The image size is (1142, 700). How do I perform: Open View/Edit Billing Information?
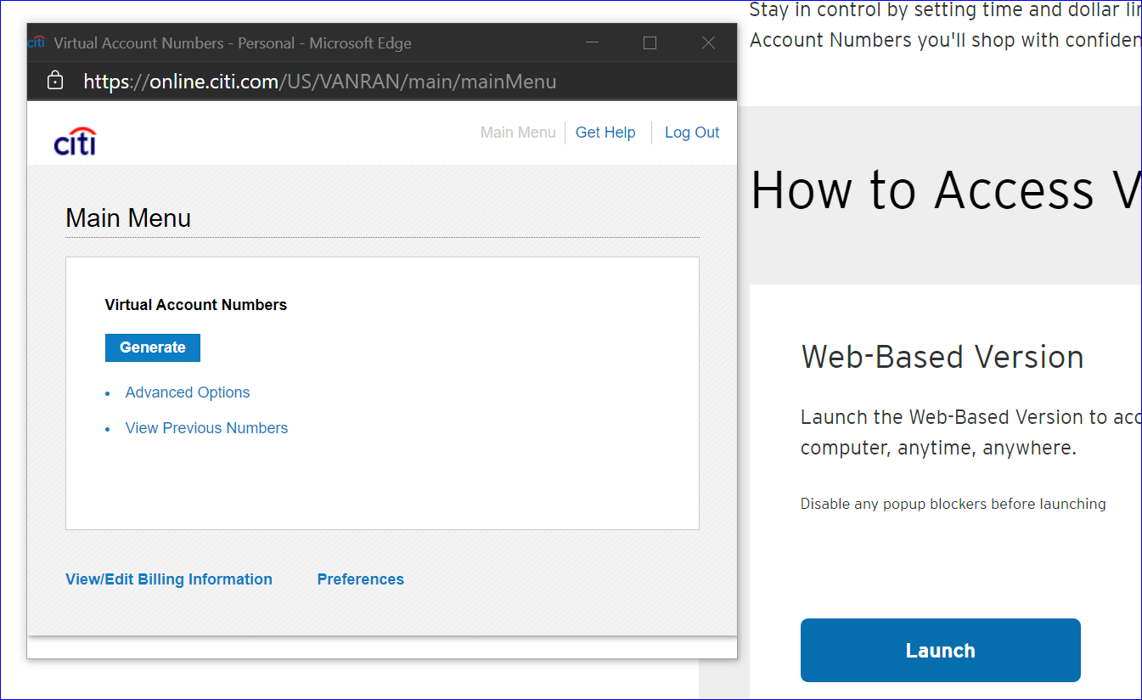pos(169,579)
